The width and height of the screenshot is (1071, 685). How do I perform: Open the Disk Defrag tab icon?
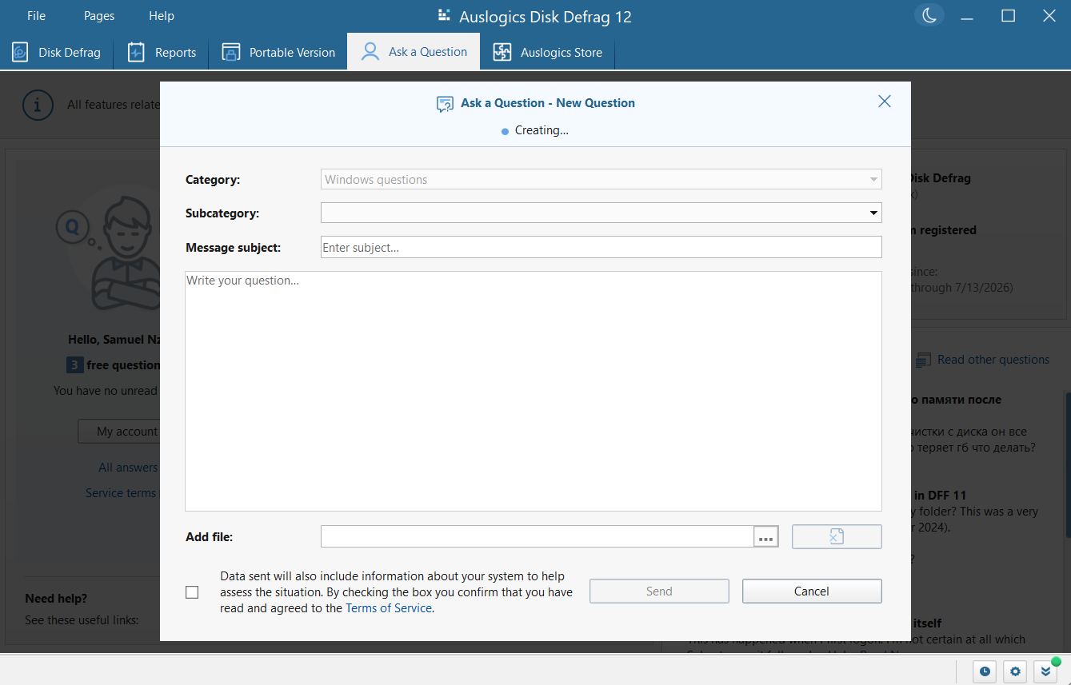[19, 51]
